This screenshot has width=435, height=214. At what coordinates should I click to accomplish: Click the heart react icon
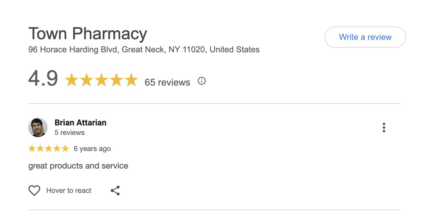tap(34, 191)
